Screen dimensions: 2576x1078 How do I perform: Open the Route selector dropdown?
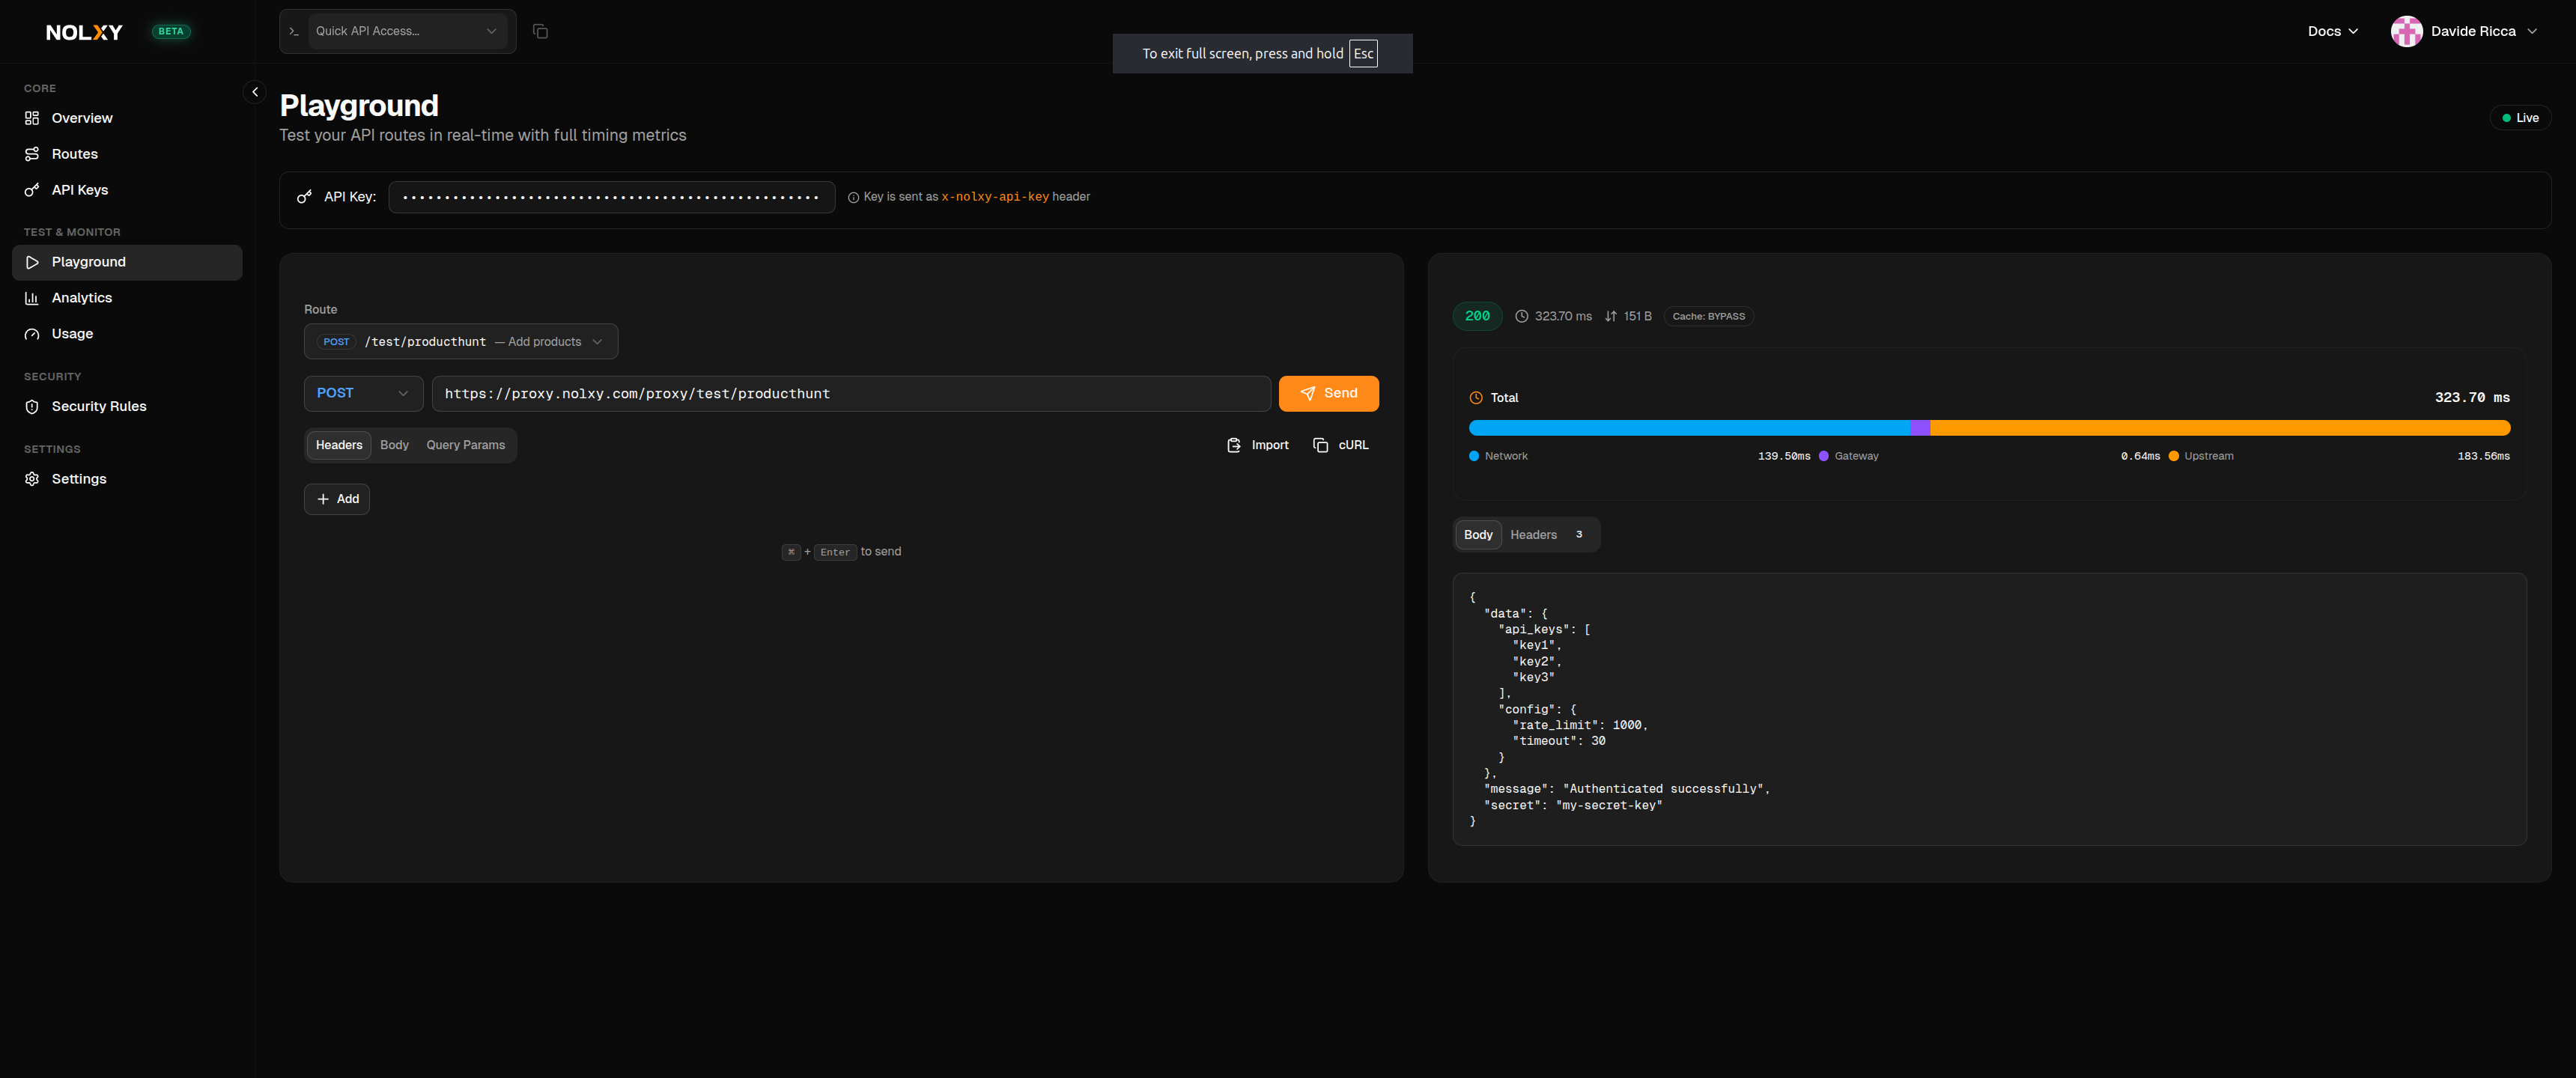click(x=461, y=342)
